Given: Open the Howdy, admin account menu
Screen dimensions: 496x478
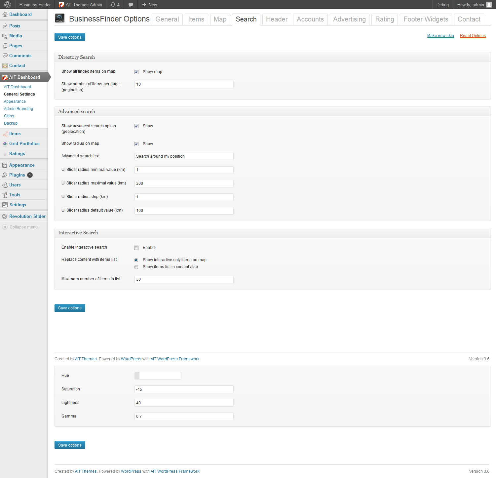Looking at the screenshot, I should [474, 5].
